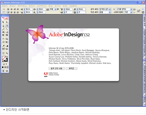Select the Line tool
The width and height of the screenshot is (146, 115).
pyautogui.click(x=7, y=29)
